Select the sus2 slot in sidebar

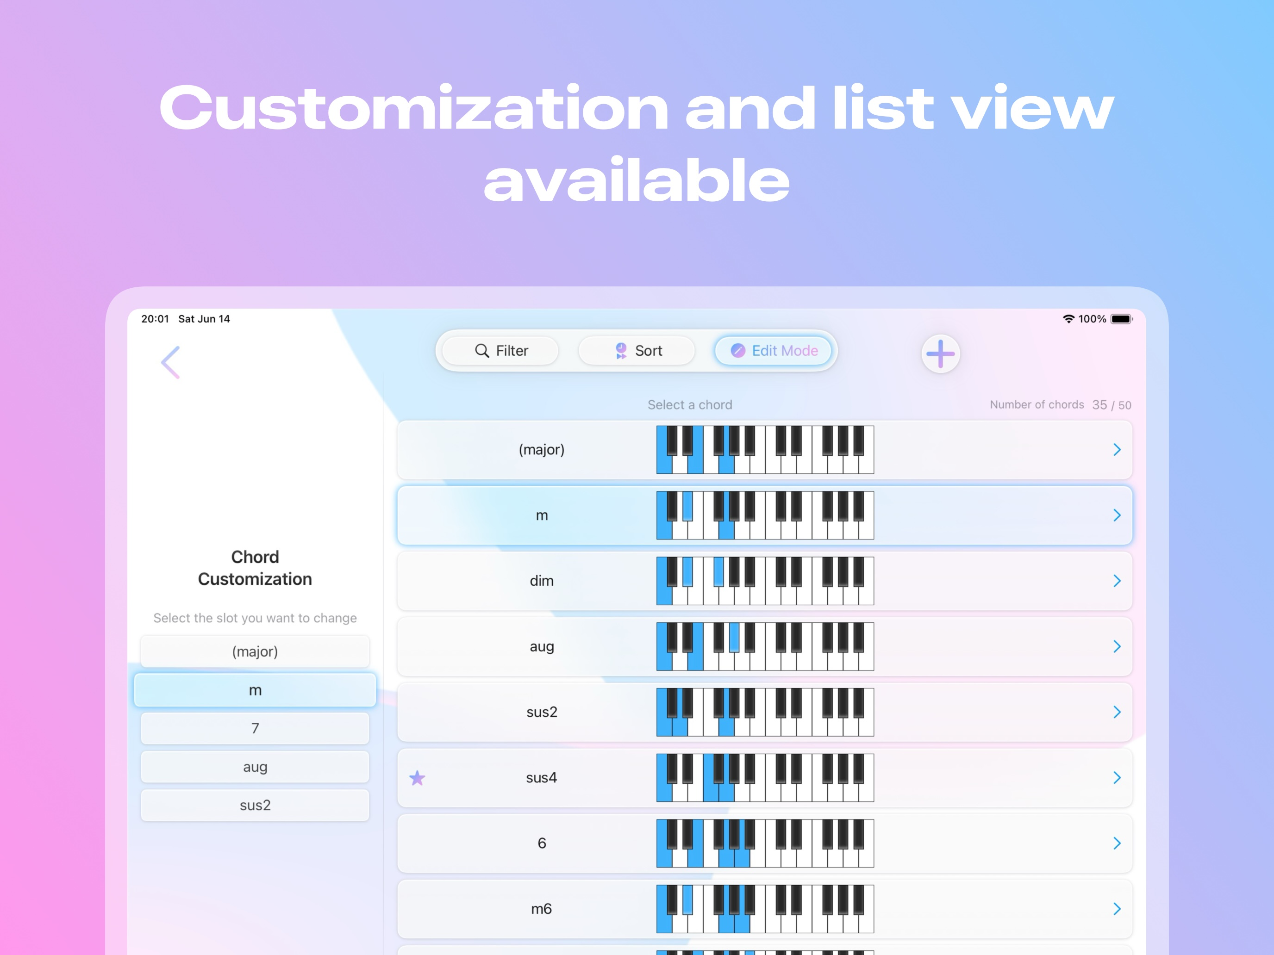[x=255, y=806]
